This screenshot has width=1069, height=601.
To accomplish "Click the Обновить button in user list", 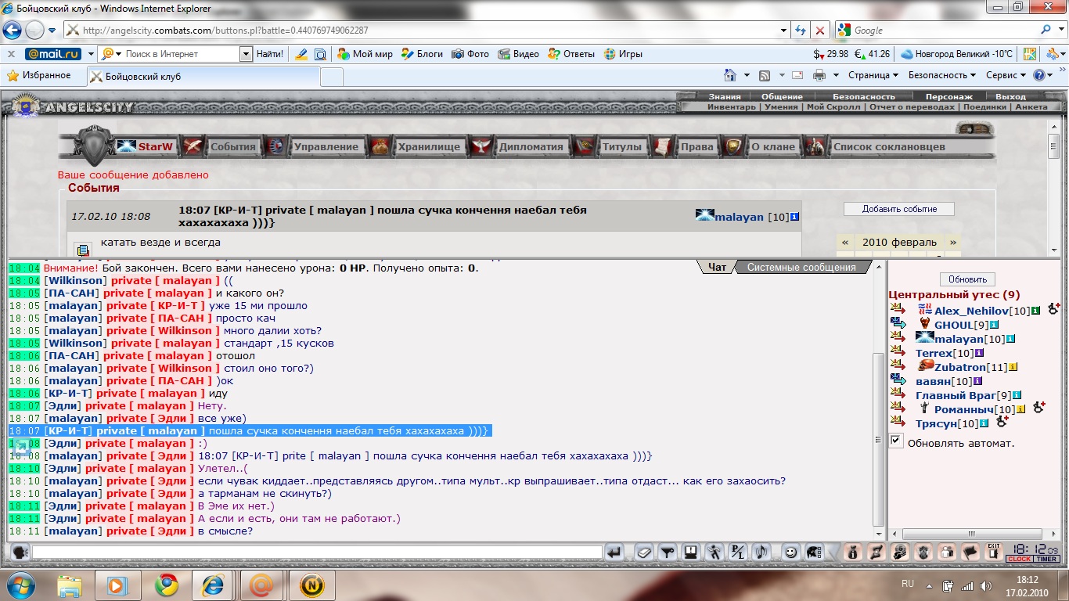I will 967,279.
